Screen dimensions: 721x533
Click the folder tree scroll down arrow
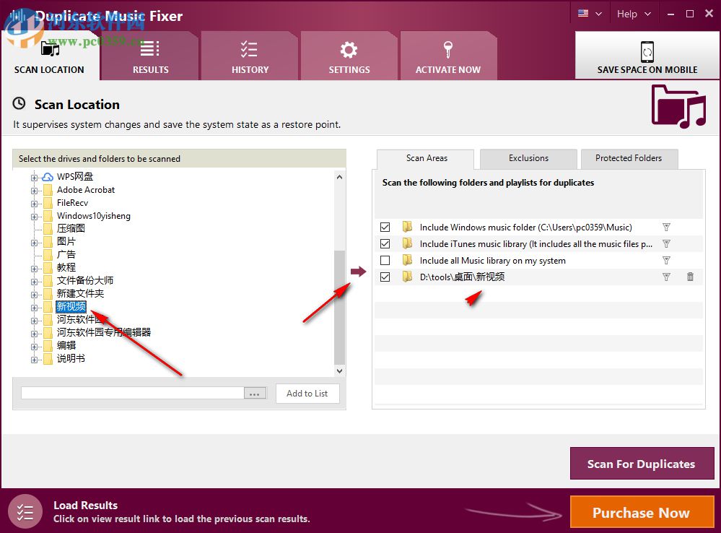[x=339, y=371]
